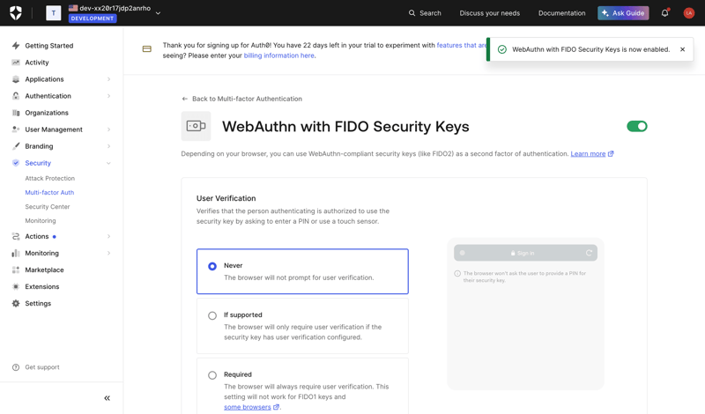Image resolution: width=705 pixels, height=414 pixels.
Task: Open Marketplace in sidebar
Action: (45, 270)
